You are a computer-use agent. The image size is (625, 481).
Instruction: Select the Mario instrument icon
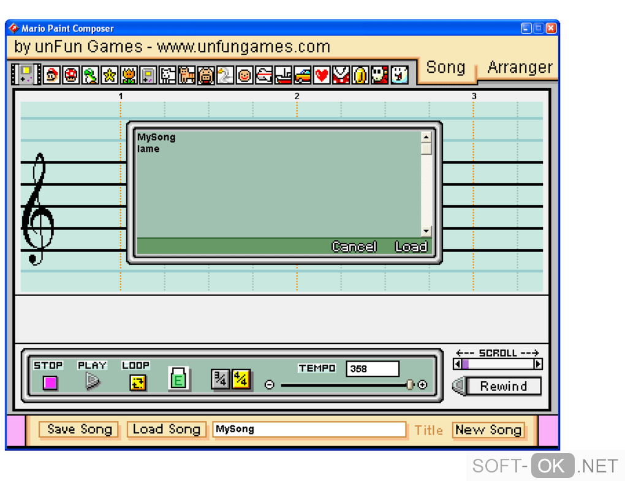pyautogui.click(x=52, y=75)
